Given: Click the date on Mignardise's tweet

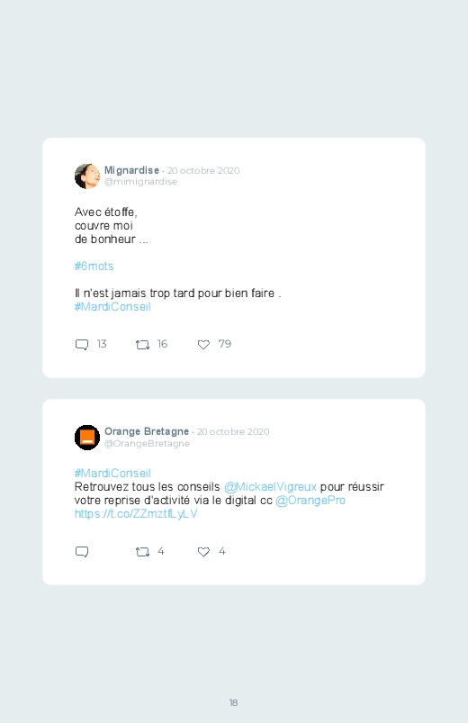Looking at the screenshot, I should tap(203, 170).
